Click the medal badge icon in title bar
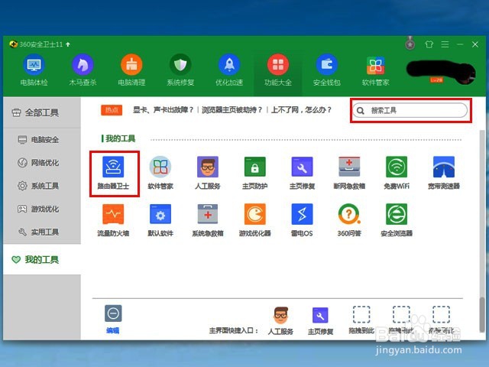The height and width of the screenshot is (367, 489). pyautogui.click(x=410, y=44)
